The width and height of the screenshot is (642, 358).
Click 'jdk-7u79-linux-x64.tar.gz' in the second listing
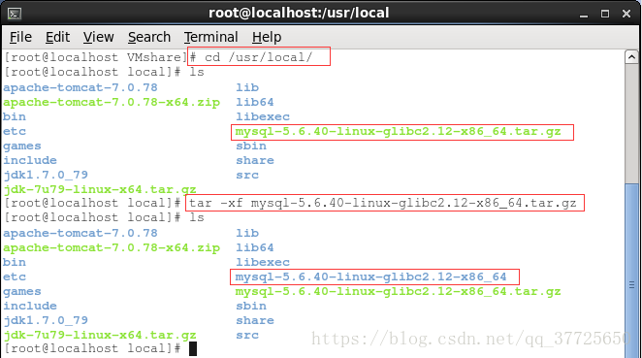click(x=100, y=335)
